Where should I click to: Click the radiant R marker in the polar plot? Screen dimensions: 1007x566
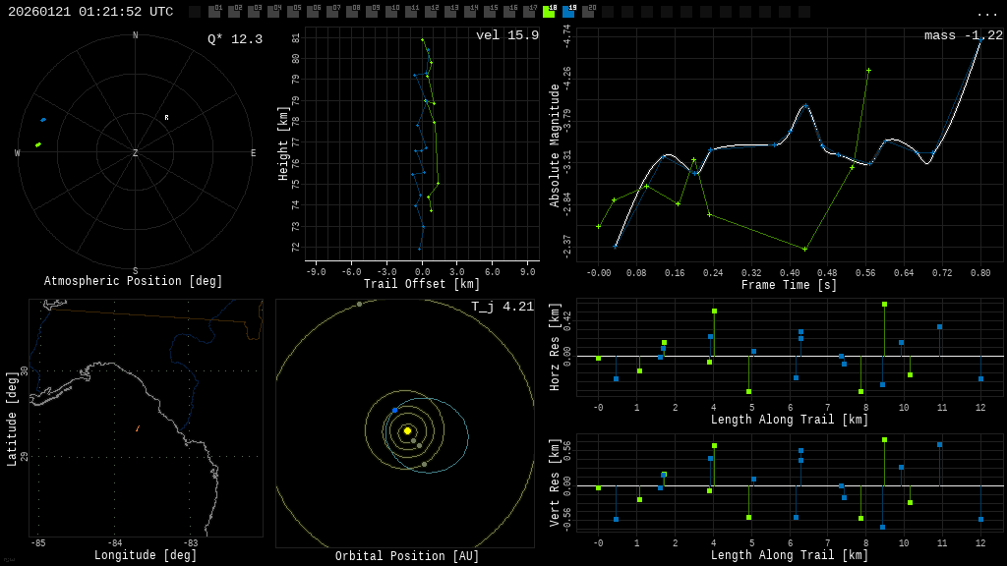click(166, 118)
